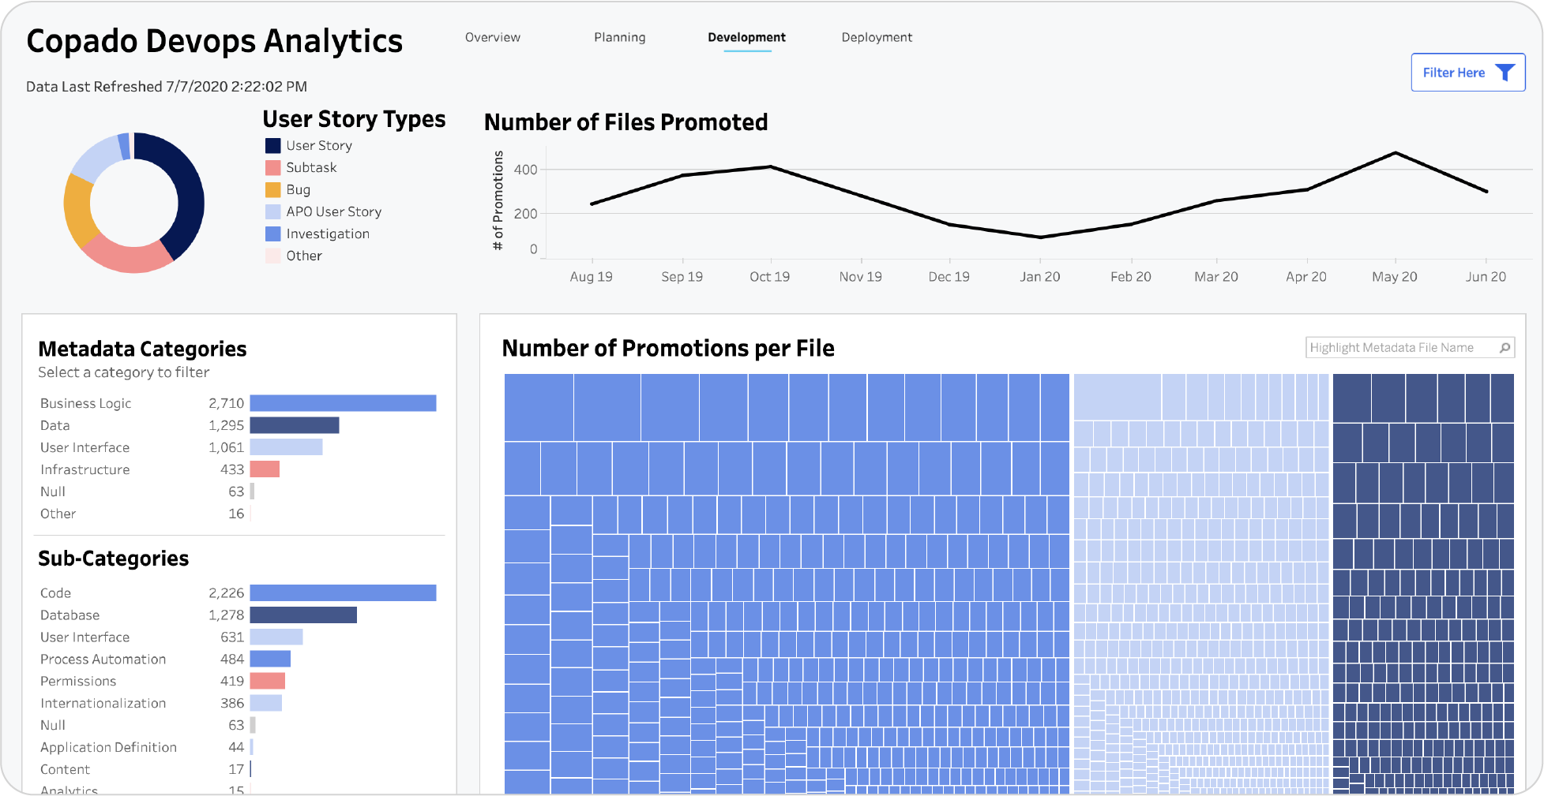Image resolution: width=1544 pixels, height=796 pixels.
Task: Click the magnifier icon in highlight search
Action: pyautogui.click(x=1505, y=348)
